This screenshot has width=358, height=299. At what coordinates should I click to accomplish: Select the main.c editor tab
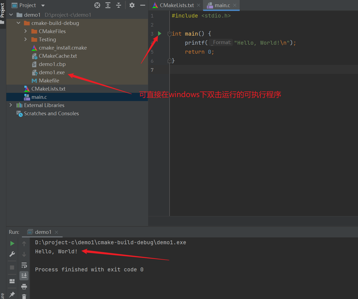[222, 5]
